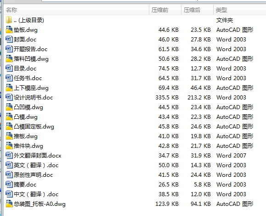Sort by the 类型 column header
The height and width of the screenshot is (216, 266).
point(239,10)
